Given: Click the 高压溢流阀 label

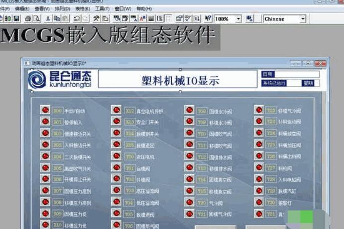Looking at the screenshot, I should (148, 192).
